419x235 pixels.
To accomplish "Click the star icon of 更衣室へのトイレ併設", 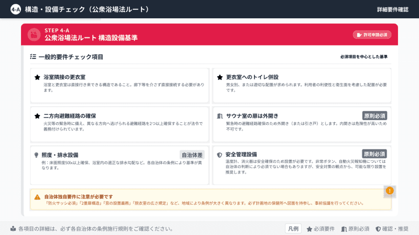I will click(219, 77).
